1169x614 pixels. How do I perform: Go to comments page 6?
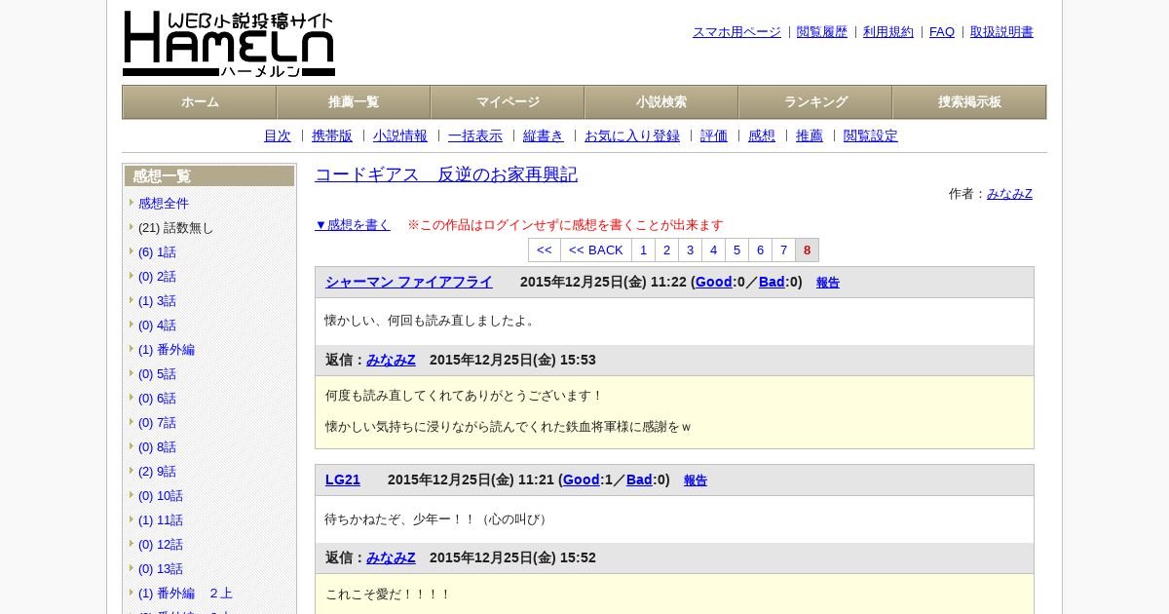point(760,250)
